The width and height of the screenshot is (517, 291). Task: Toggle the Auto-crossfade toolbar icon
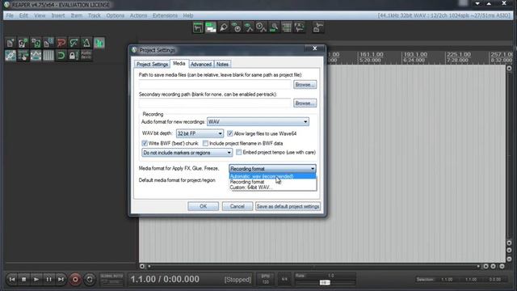tap(11, 56)
